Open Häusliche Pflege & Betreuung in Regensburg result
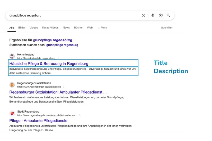 click(x=49, y=64)
